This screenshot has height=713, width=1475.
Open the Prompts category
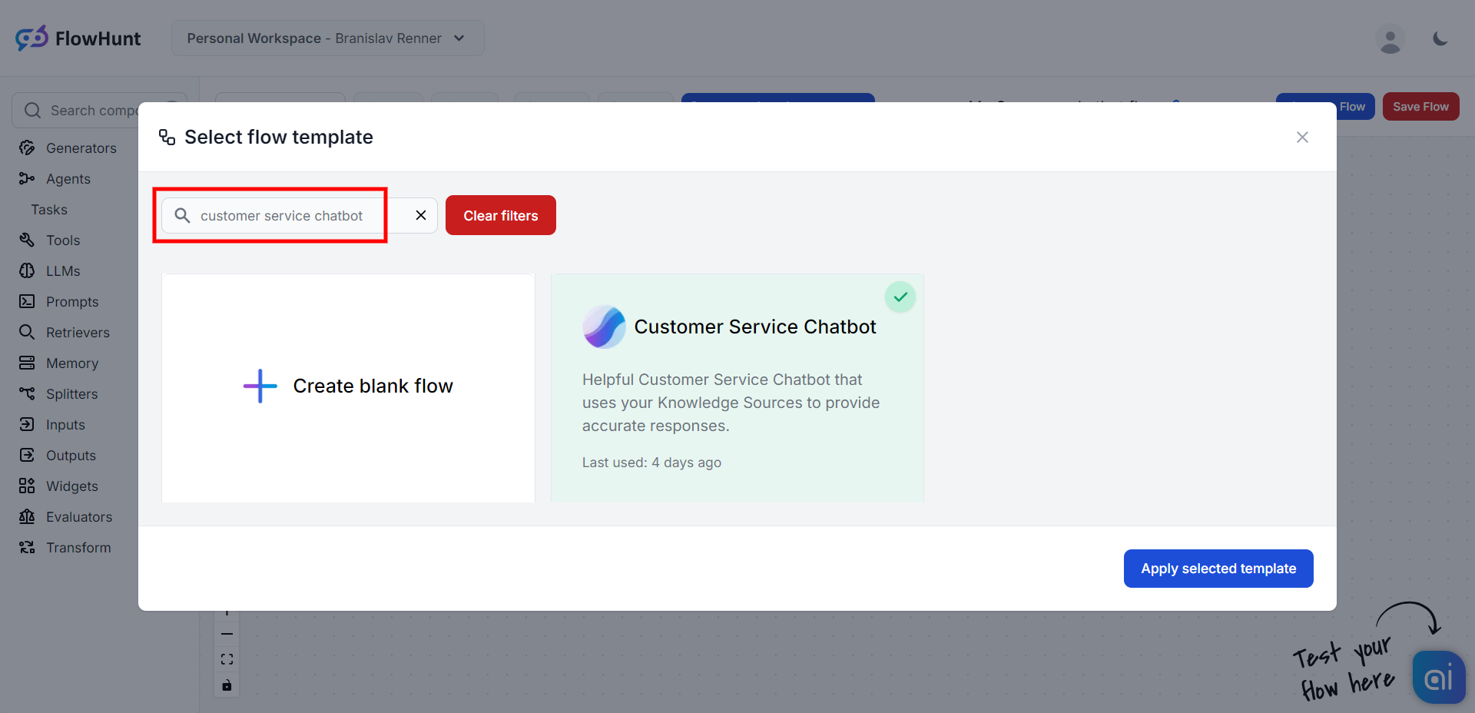[x=71, y=302]
